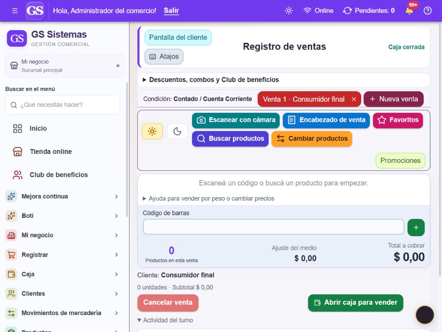Open the help question mark icon
The image size is (442, 332).
pos(427,11)
